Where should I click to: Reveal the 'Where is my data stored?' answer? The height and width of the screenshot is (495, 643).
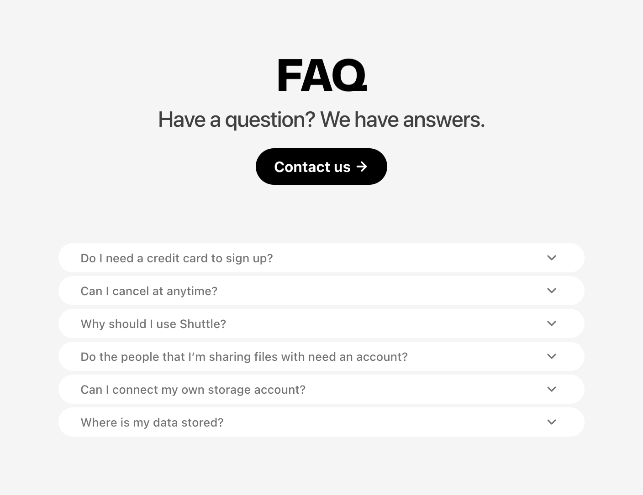point(152,422)
